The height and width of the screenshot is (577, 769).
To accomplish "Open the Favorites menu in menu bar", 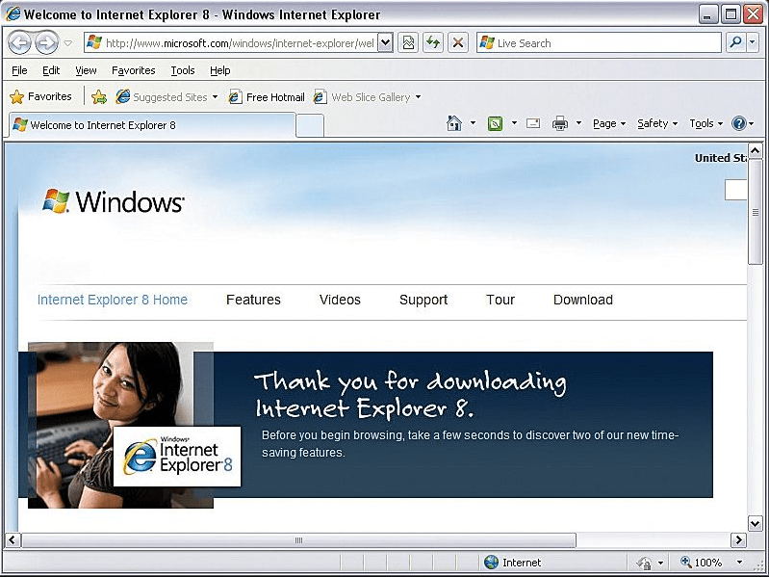I will click(133, 70).
